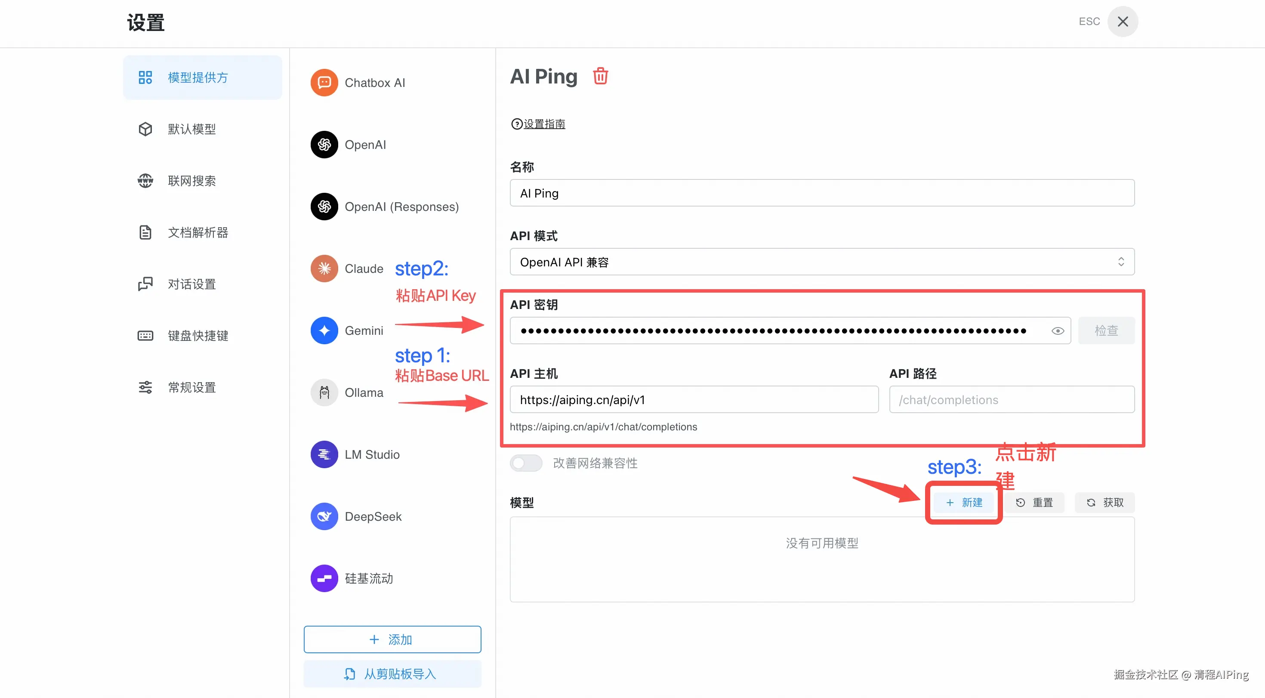Select the Gemini provider icon
The height and width of the screenshot is (698, 1265).
324,330
